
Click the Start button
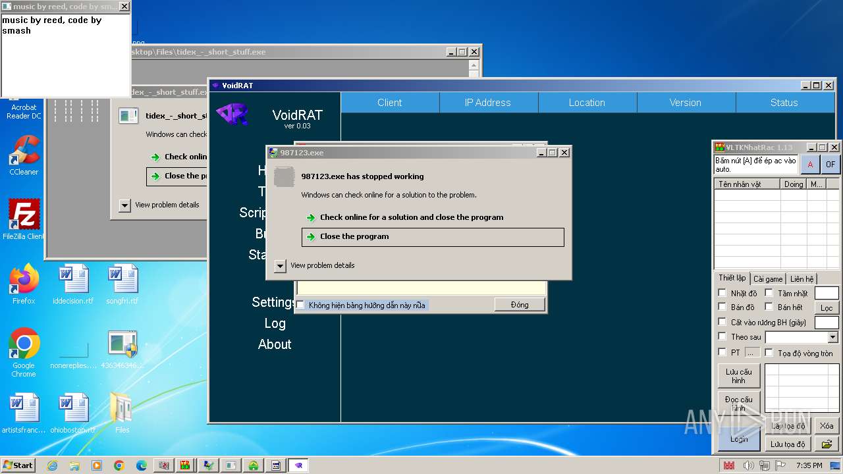(18, 465)
